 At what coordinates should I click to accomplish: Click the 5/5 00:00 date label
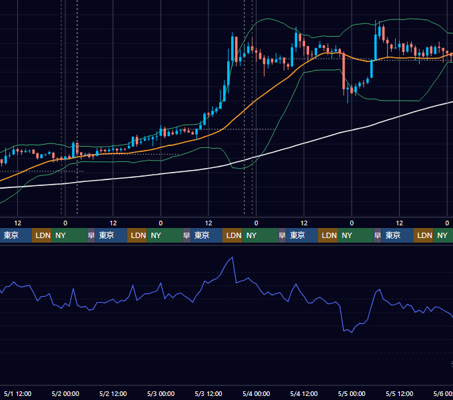pos(352,393)
